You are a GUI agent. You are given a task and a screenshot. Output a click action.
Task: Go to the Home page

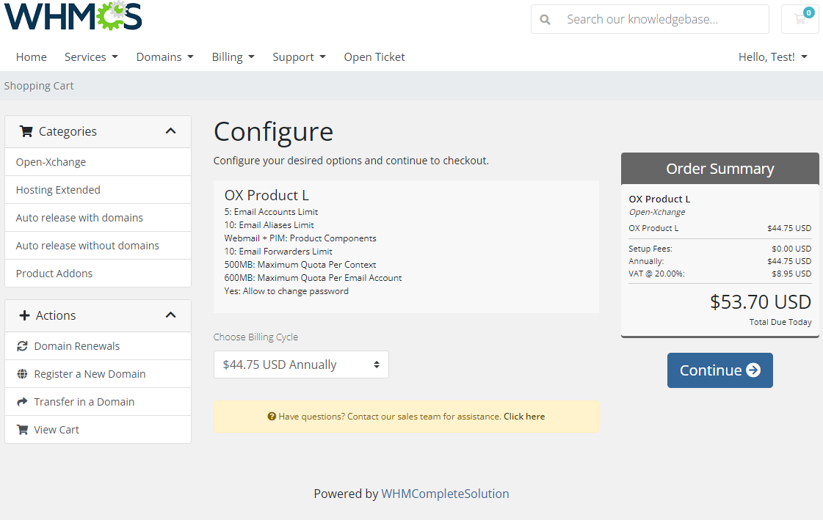[x=31, y=56]
